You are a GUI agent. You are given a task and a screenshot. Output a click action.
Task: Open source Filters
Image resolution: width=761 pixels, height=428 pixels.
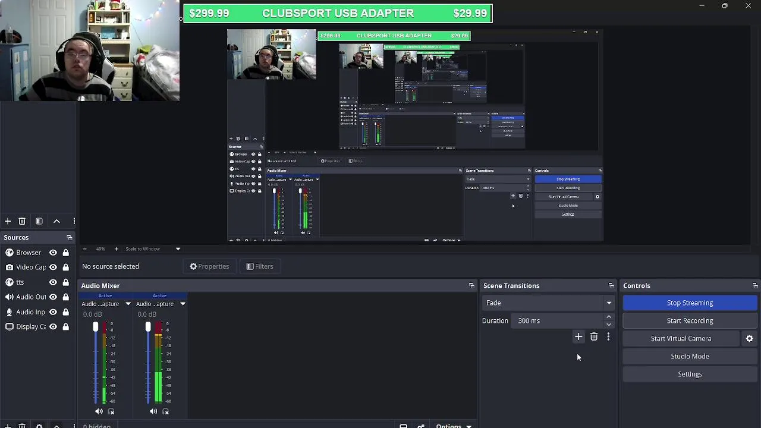pos(260,266)
